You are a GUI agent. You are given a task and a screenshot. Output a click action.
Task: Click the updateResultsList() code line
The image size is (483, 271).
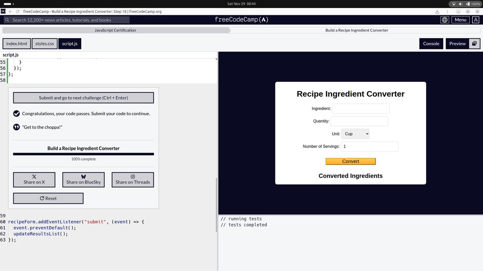tap(40, 234)
